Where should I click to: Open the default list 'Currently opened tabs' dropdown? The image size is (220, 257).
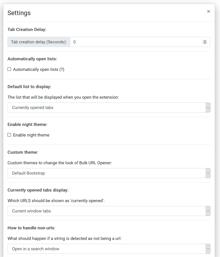click(x=106, y=108)
